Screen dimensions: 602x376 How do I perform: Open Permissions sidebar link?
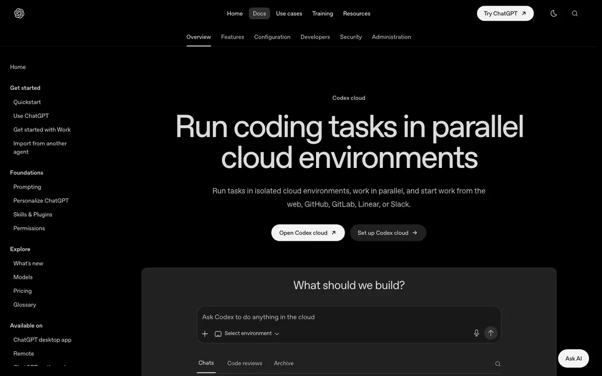click(x=29, y=228)
